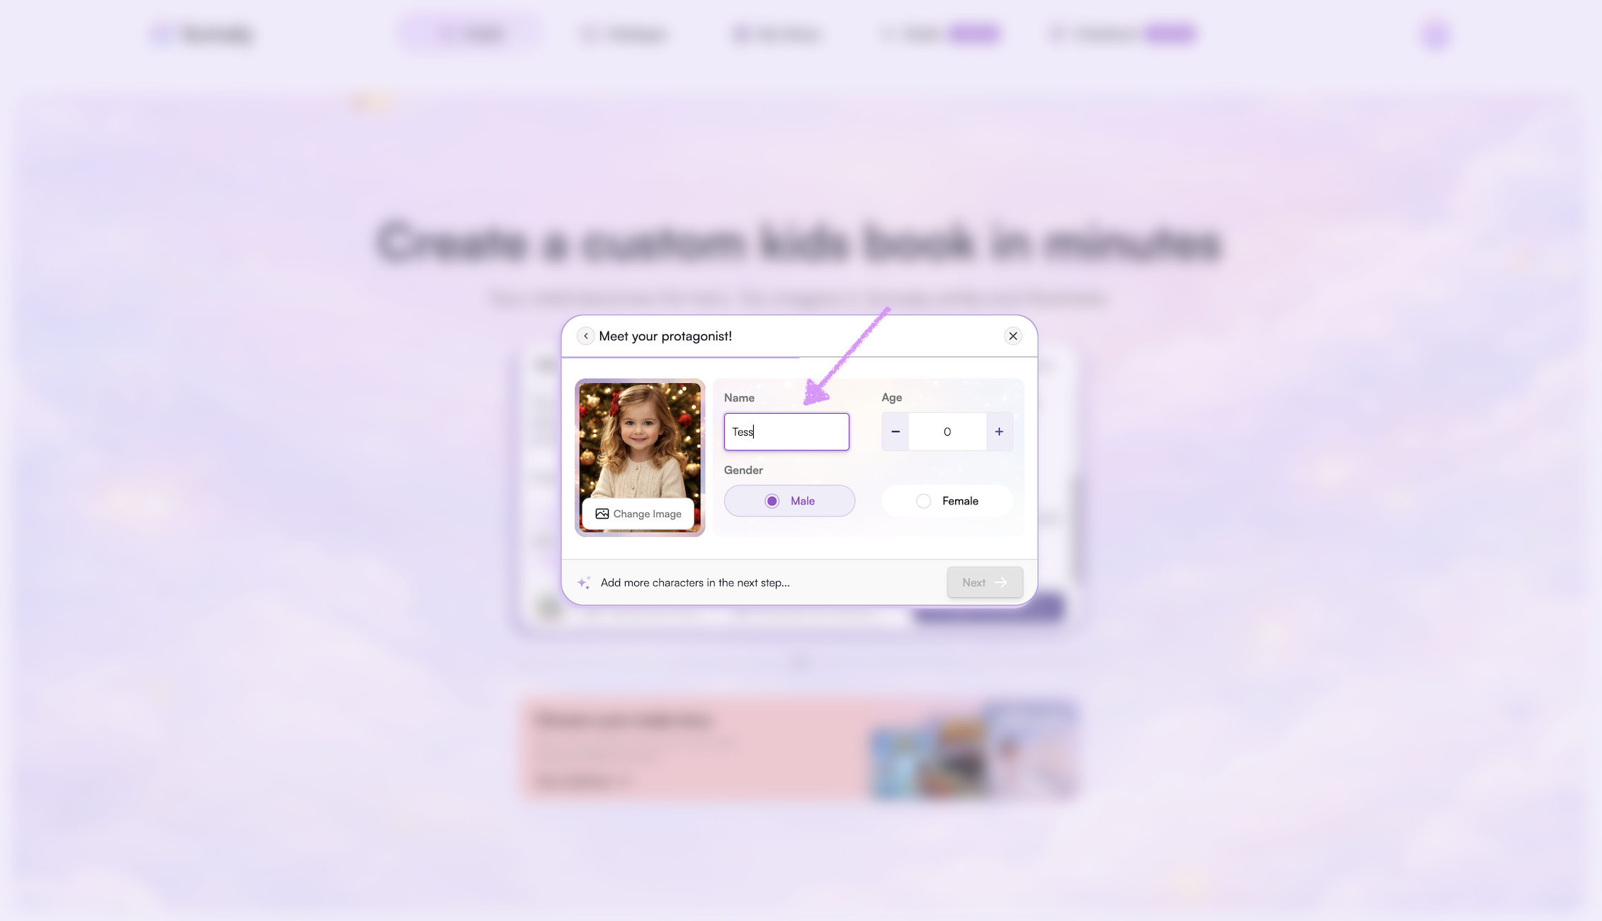This screenshot has width=1602, height=921.
Task: Click the sparkle icon beside Add more characters
Action: (x=584, y=582)
